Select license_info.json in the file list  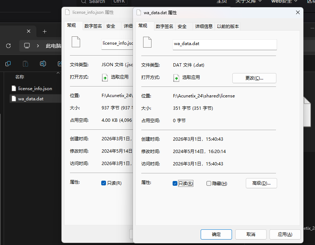pos(35,88)
